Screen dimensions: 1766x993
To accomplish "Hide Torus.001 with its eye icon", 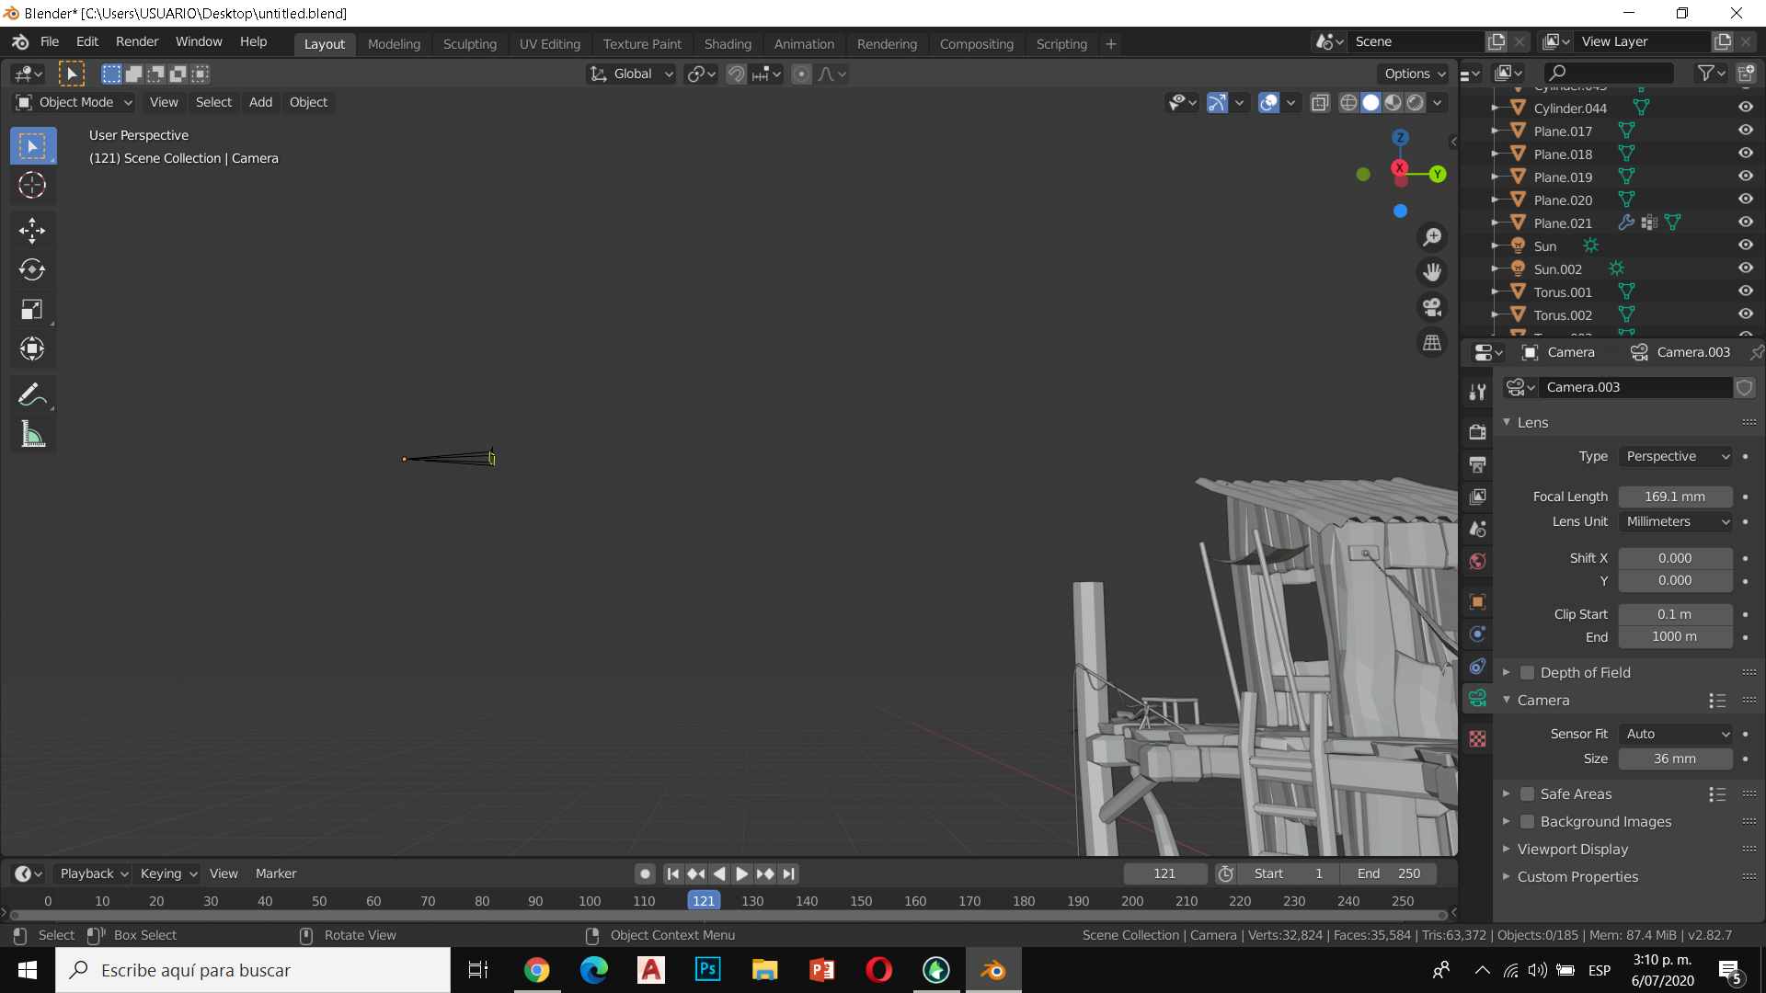I will coord(1745,291).
